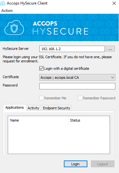Select the Applications tab

tap(15, 107)
